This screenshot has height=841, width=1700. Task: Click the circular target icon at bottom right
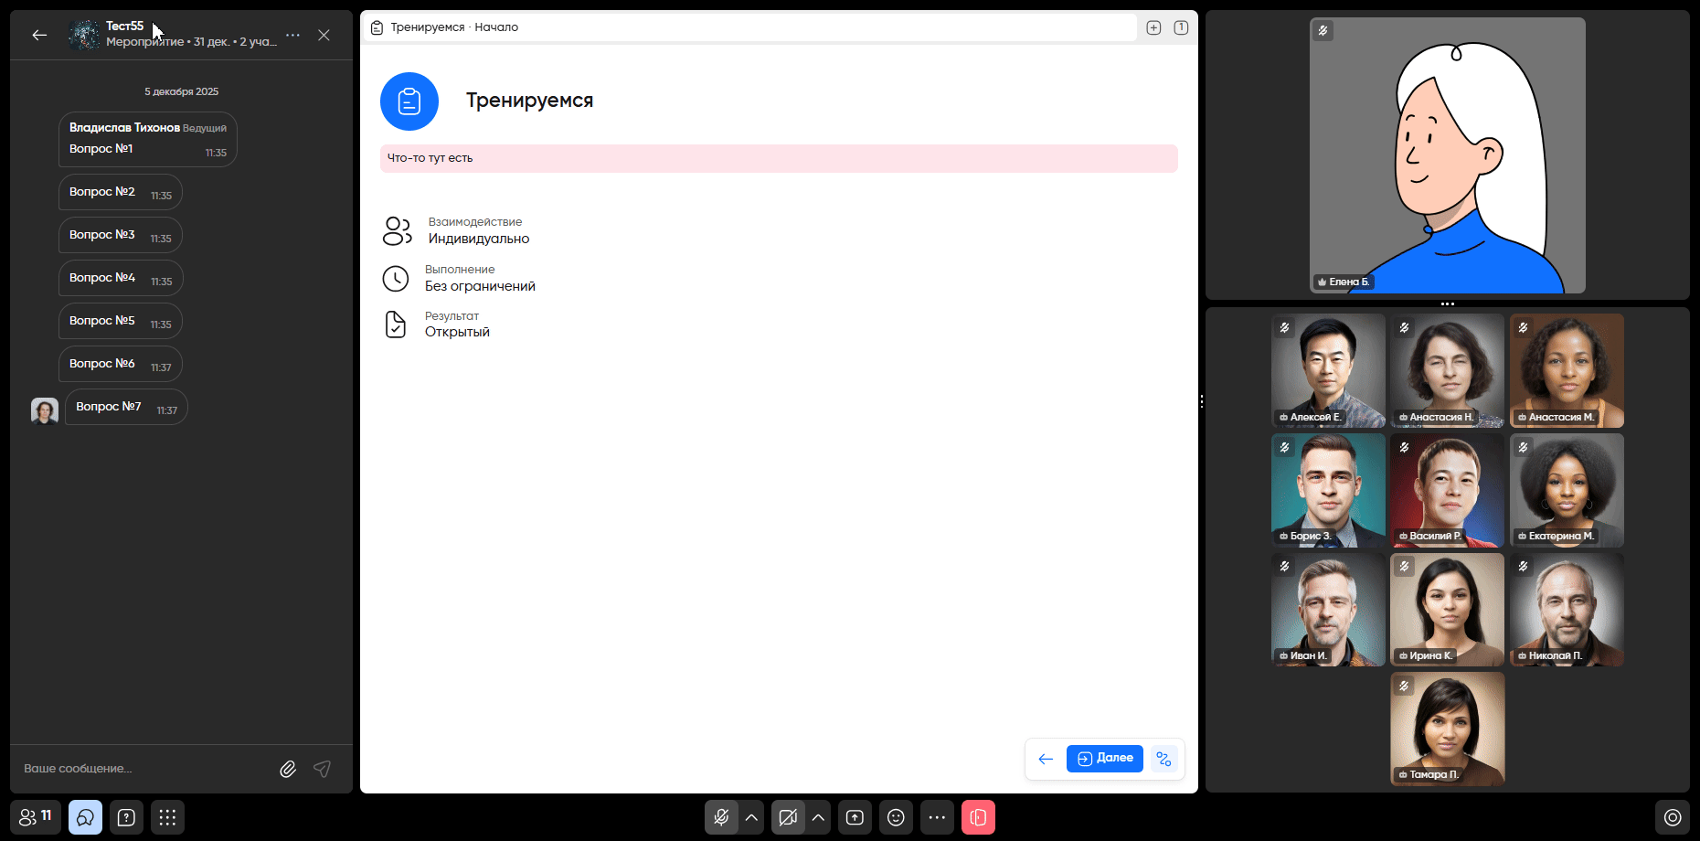pyautogui.click(x=1673, y=817)
